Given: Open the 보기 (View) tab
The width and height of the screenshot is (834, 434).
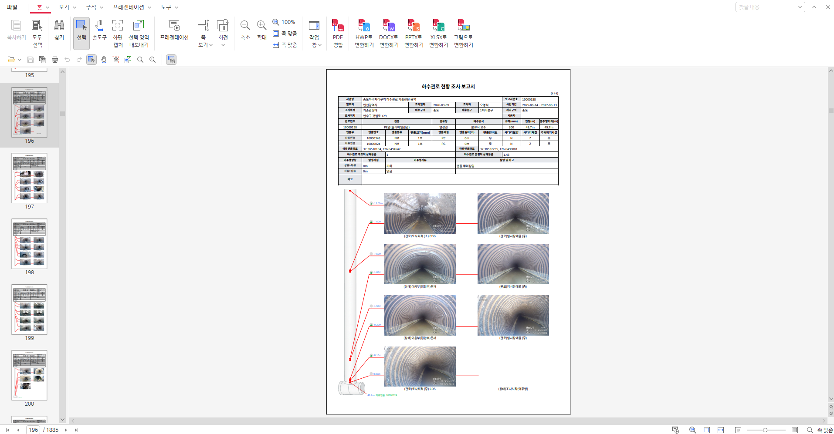Looking at the screenshot, I should tap(64, 7).
